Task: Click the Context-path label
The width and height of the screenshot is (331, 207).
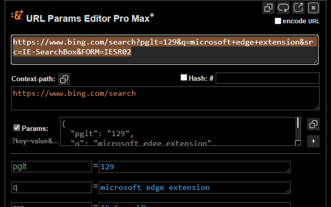Action: 33,79
